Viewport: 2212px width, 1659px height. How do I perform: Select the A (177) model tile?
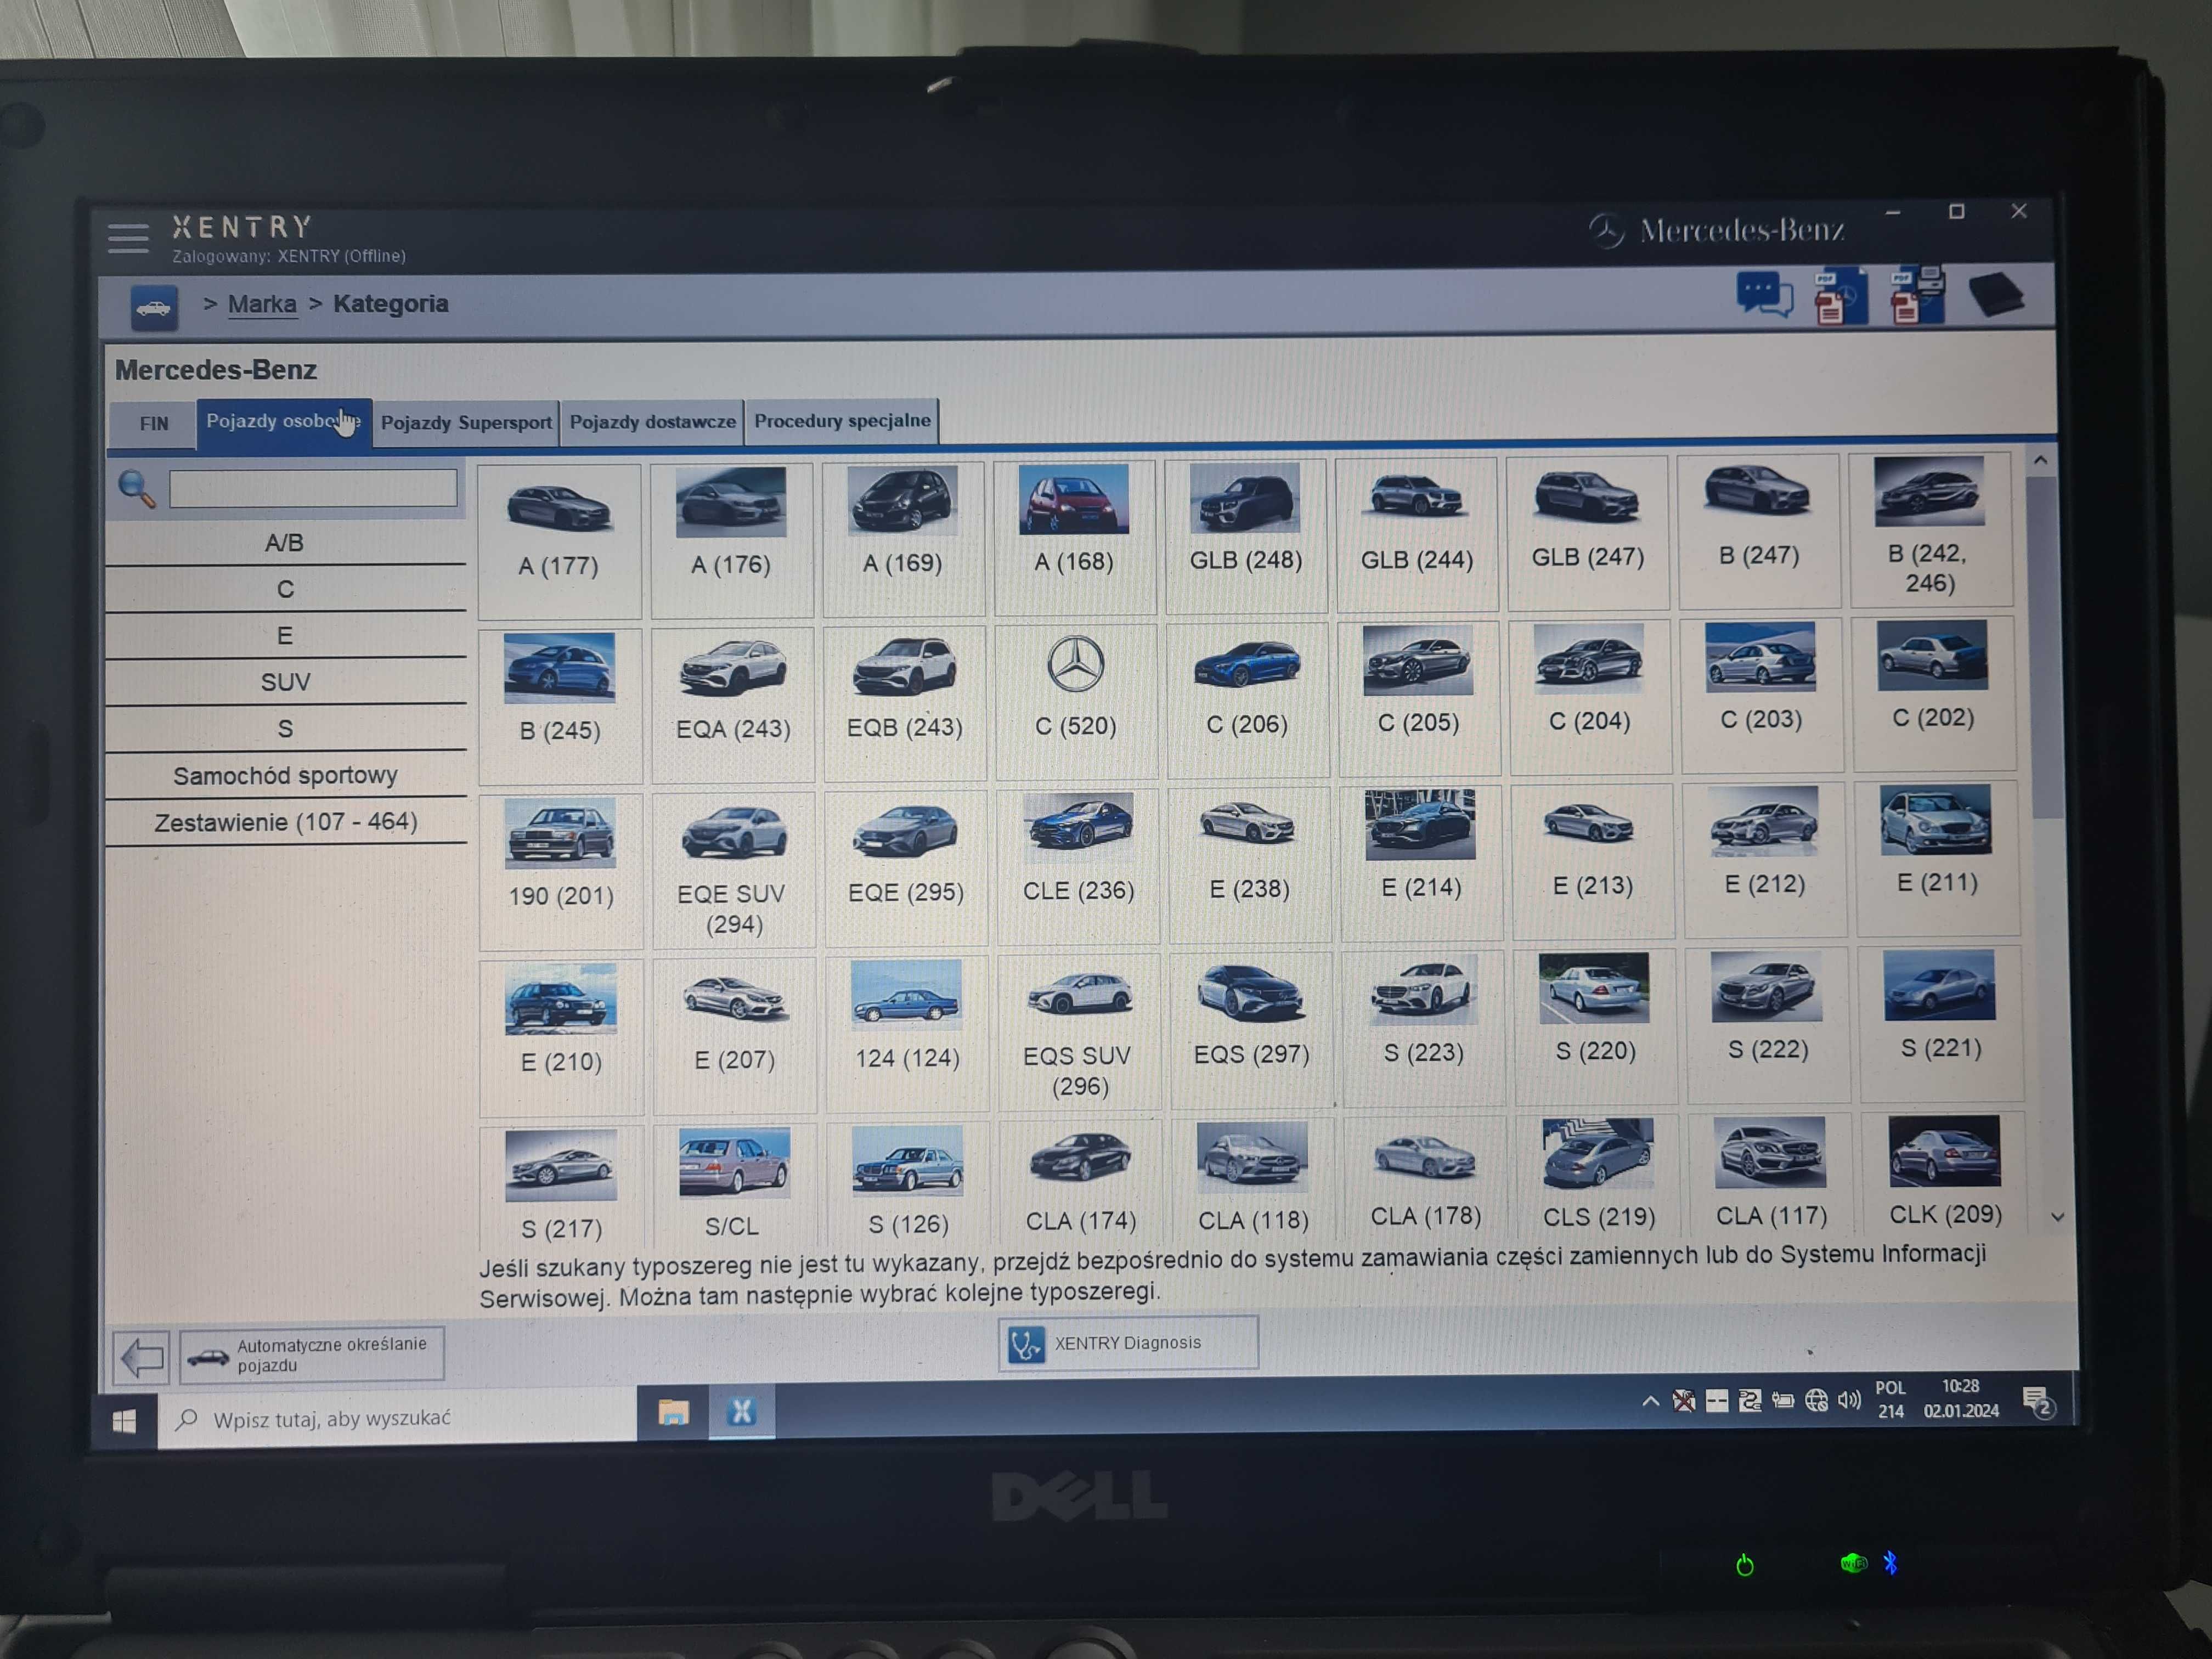point(559,541)
